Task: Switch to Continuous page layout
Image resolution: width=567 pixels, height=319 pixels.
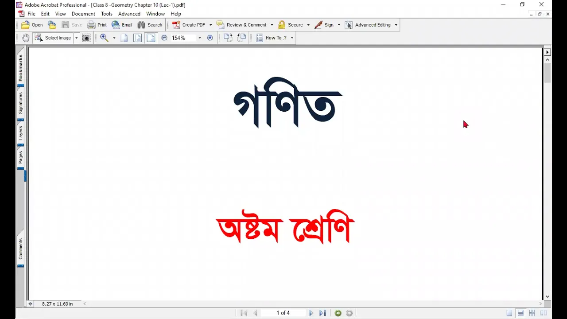Action: coord(521,313)
